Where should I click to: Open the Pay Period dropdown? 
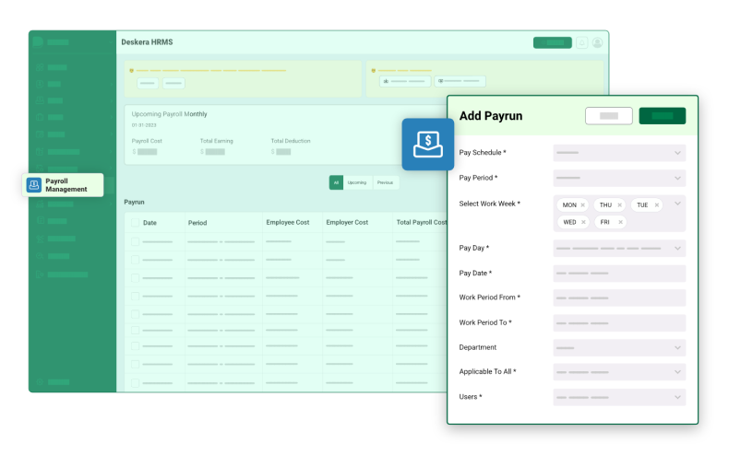(619, 178)
